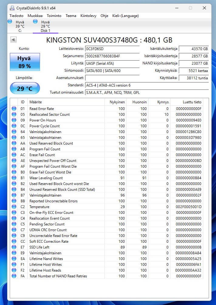Viewport: 216px width, 305px height.
Task: Click the Hyvä 89 % health status button
Action: [x=25, y=62]
